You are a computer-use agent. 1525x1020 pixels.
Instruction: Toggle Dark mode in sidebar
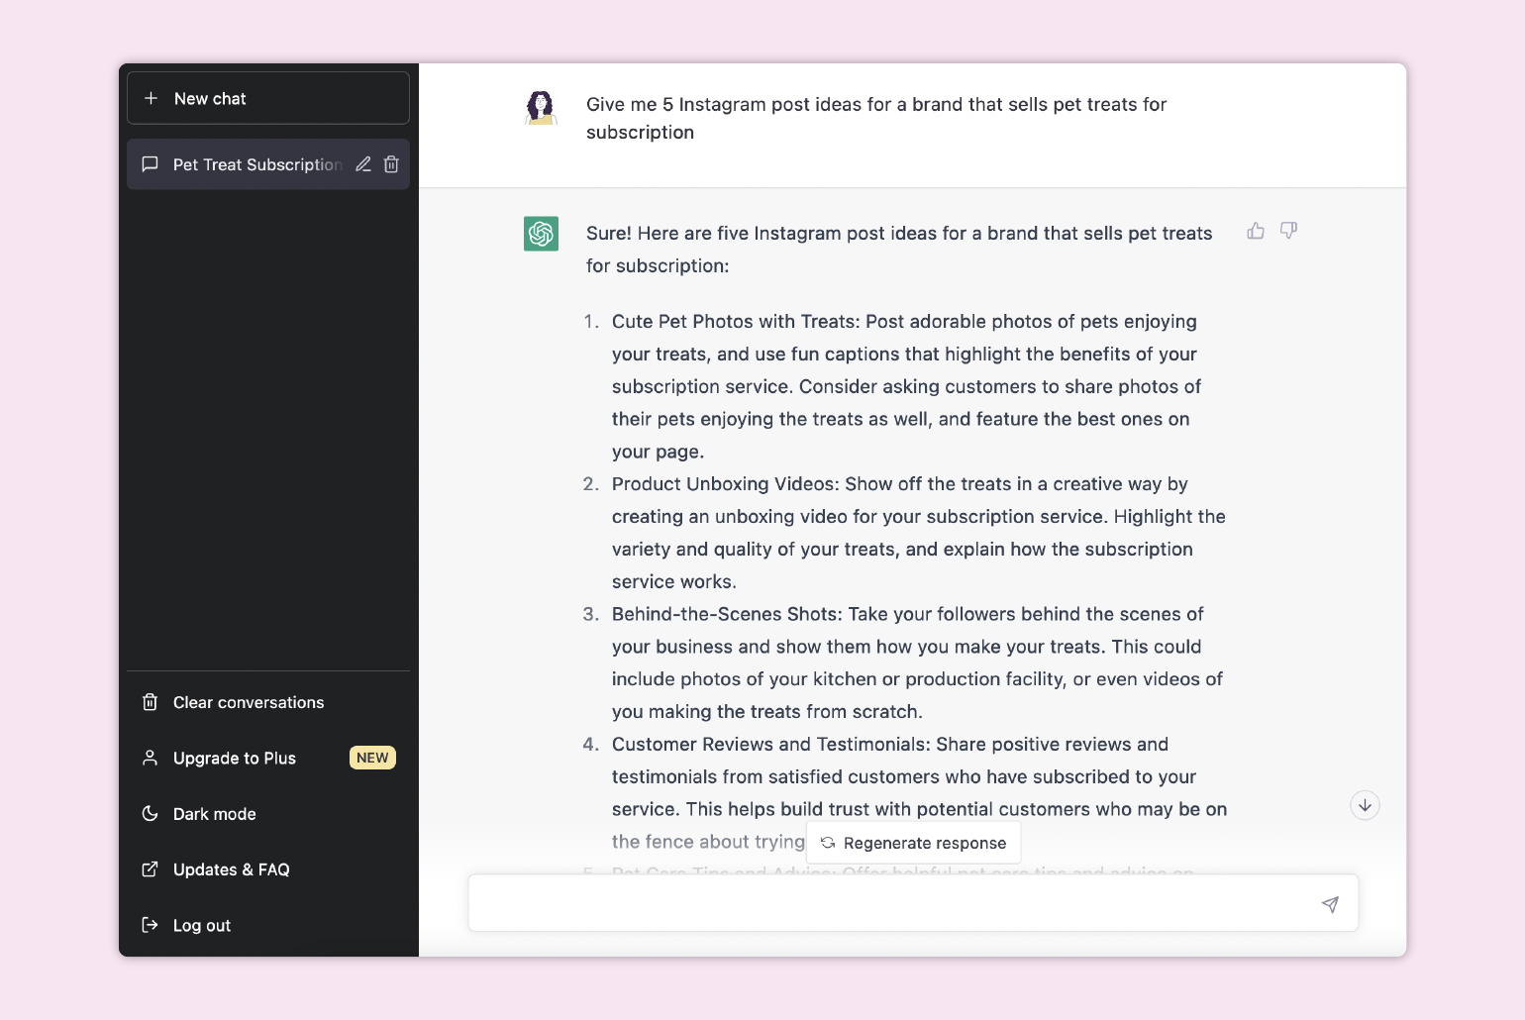(214, 814)
